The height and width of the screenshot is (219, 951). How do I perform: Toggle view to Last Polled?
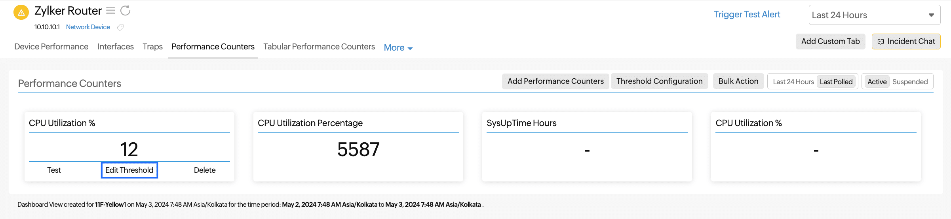[x=836, y=82]
